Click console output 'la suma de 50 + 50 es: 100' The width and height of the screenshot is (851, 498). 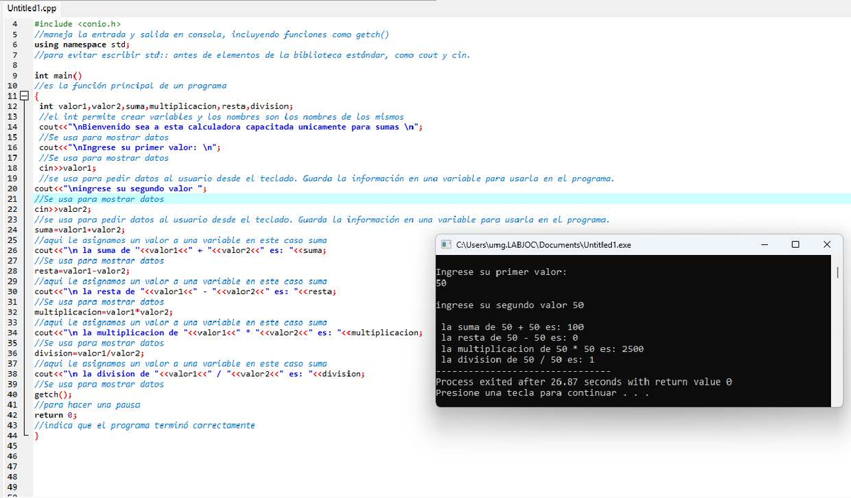[x=512, y=327]
